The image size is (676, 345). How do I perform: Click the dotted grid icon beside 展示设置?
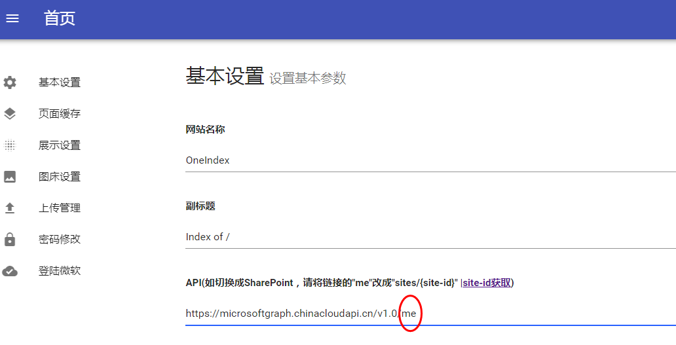point(10,145)
